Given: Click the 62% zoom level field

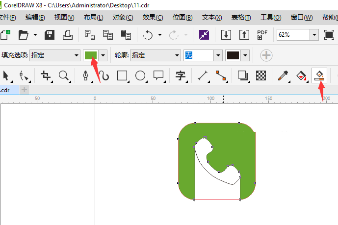Looking at the screenshot, I should pos(293,35).
